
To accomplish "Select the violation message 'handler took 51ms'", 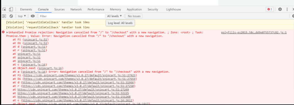I will (x=48, y=27).
